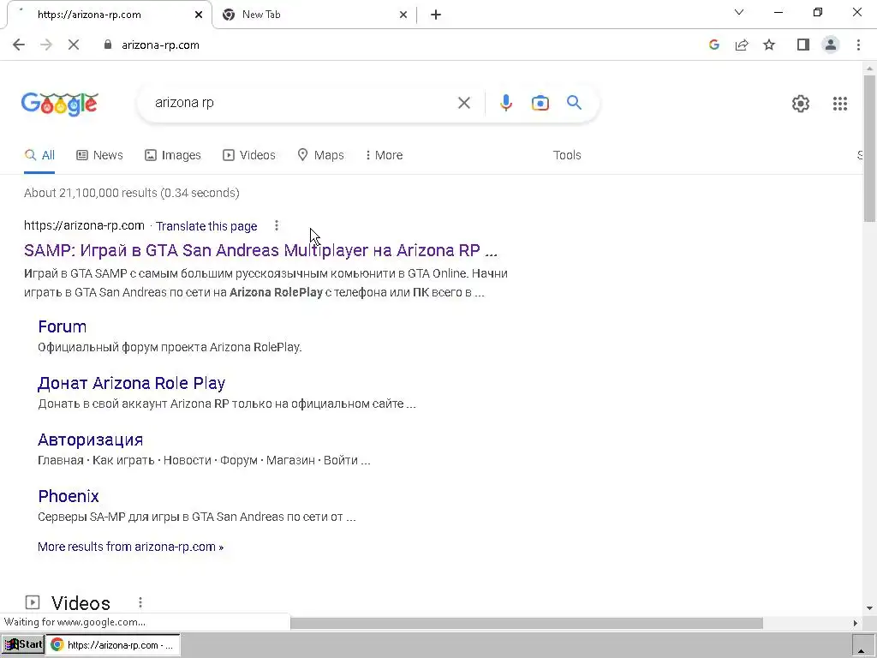Close the arizona-rp.com tab
This screenshot has height=658, width=877.
(199, 15)
